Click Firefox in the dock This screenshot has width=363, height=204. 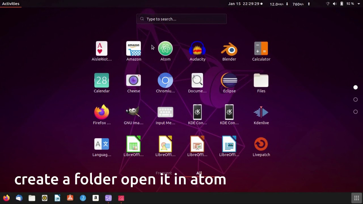pos(6,198)
